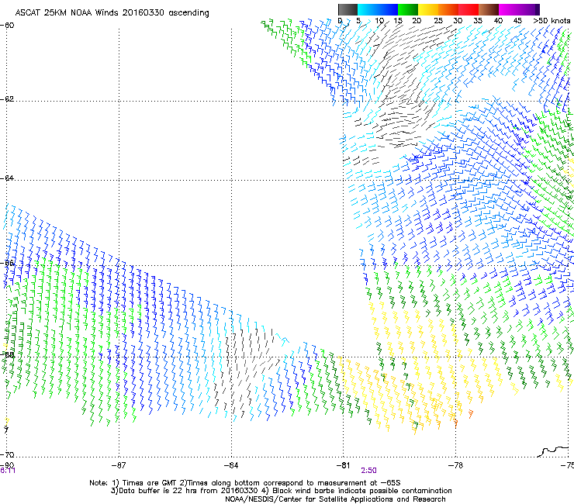This screenshot has width=574, height=504.
Task: Click the latitude label '-62'
Action: click(7, 99)
